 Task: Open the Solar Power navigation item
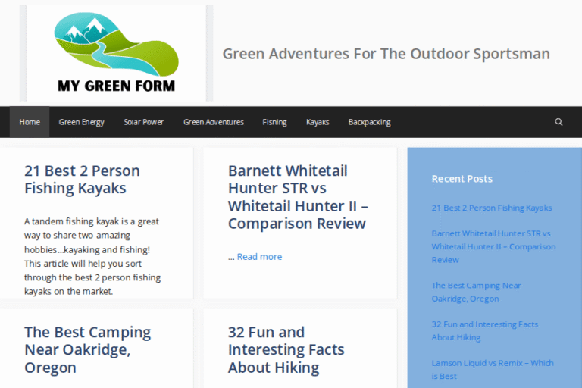click(143, 122)
